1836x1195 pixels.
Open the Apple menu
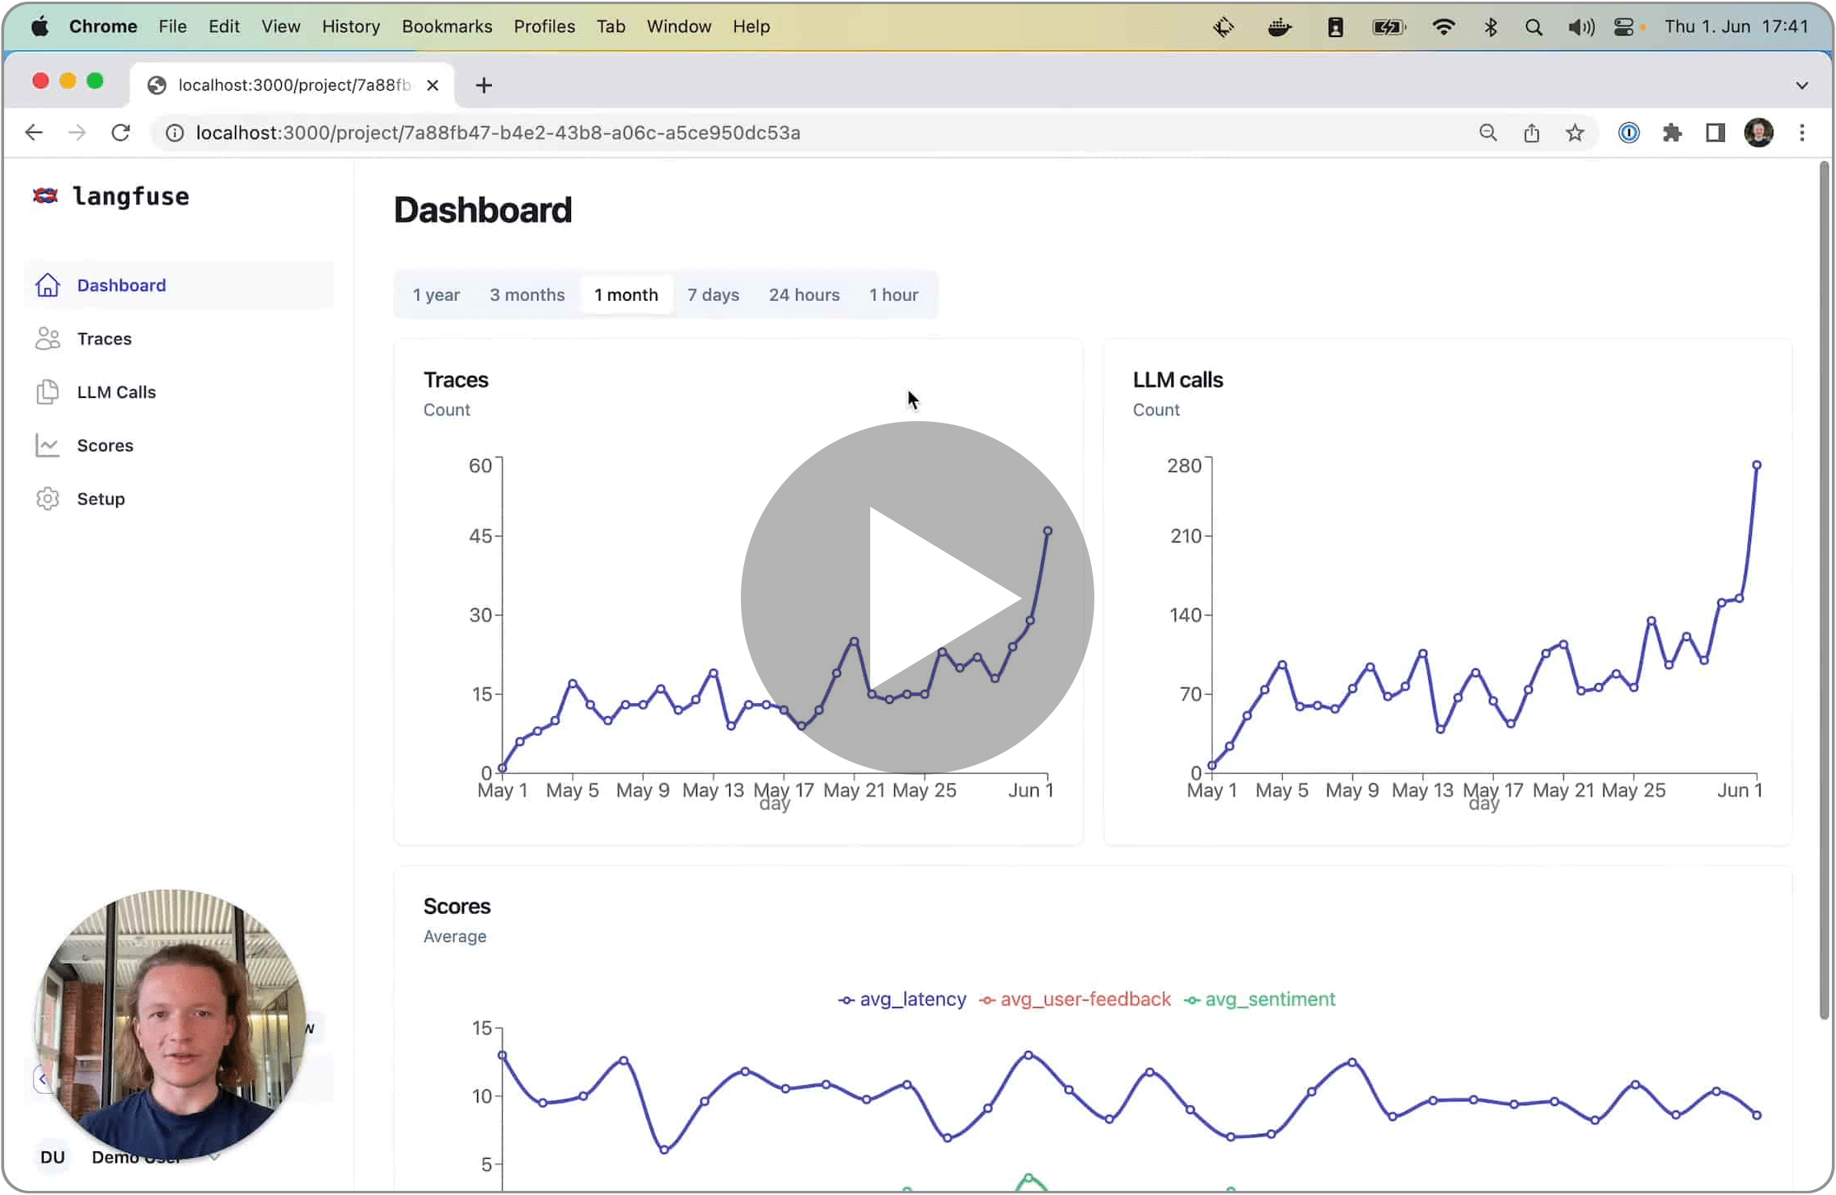click(x=39, y=26)
